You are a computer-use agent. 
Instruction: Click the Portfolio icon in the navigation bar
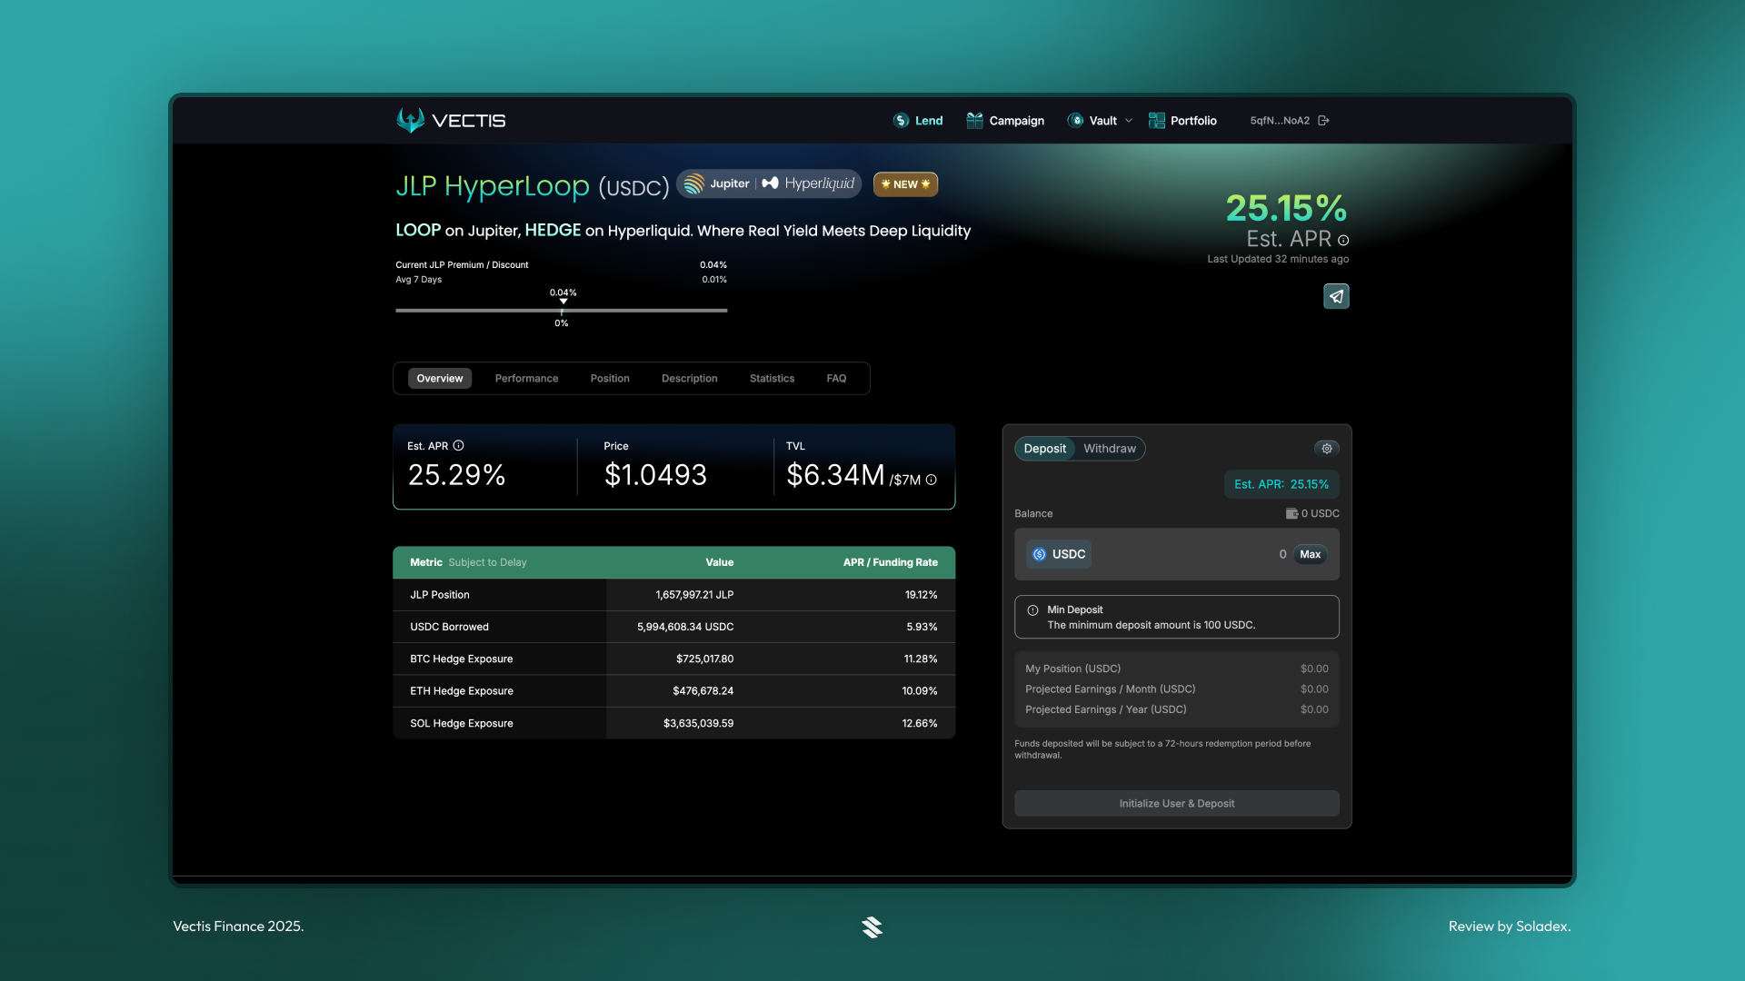coord(1156,121)
